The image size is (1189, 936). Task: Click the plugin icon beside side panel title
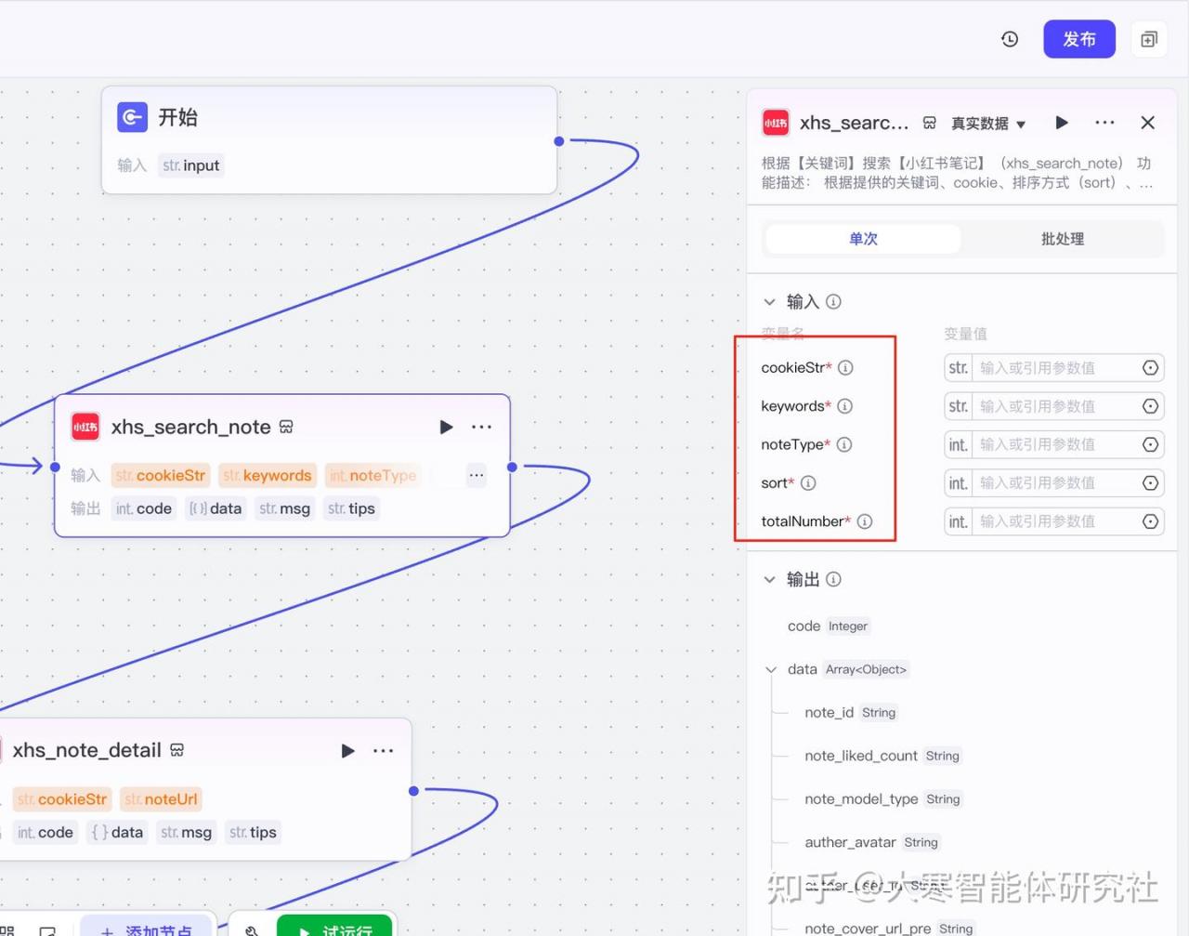(929, 123)
